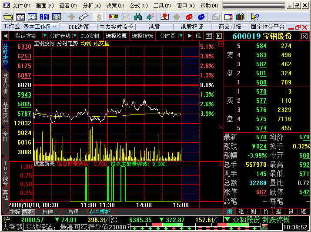311x232 pixels.
Task: Switch to the 港股 tab
Action: (154, 27)
